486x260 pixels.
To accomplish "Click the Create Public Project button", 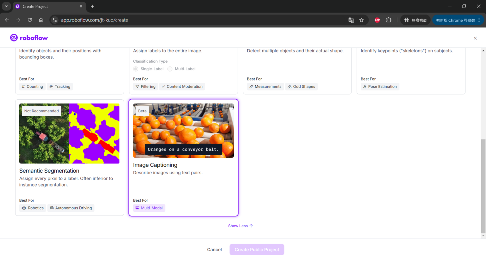I will click(x=257, y=250).
